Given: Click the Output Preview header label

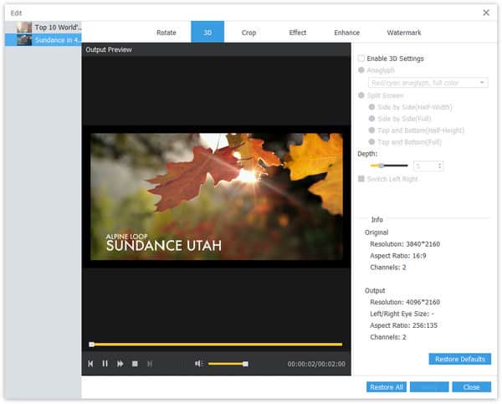Looking at the screenshot, I should coord(109,49).
